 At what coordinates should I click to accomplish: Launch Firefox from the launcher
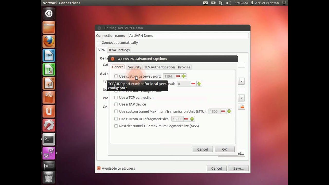(x=49, y=41)
